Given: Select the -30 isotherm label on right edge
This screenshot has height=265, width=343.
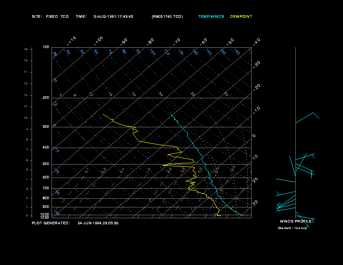Looking at the screenshot, I should pos(257,65).
